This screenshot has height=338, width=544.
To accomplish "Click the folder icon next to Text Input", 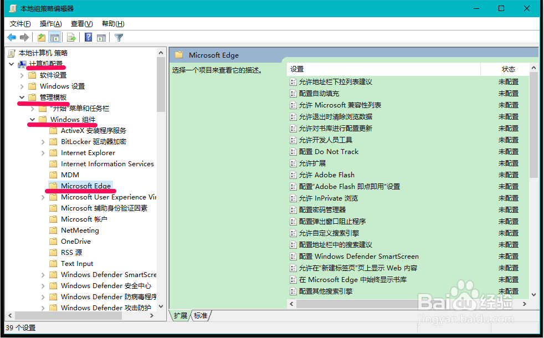I will pos(53,263).
